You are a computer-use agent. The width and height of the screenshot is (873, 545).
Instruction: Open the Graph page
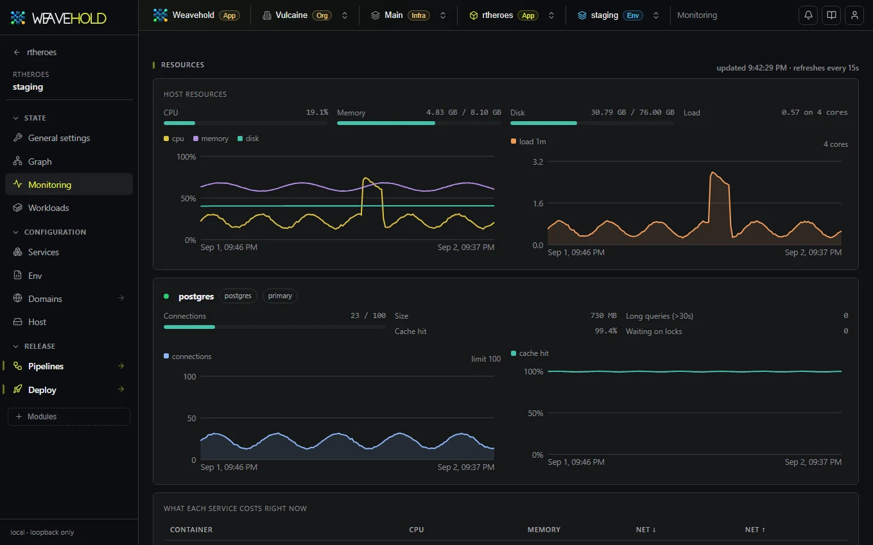(x=69, y=162)
